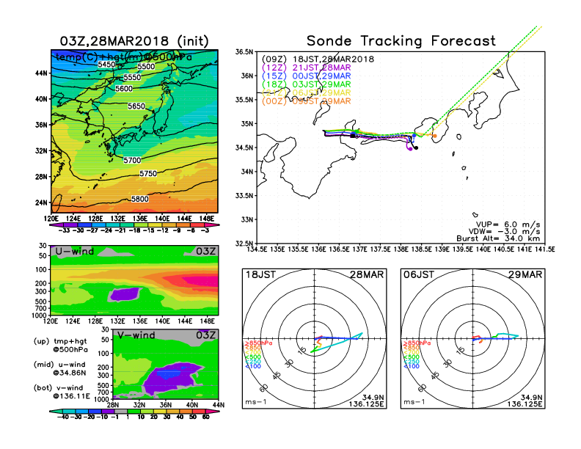Click the 03Z,28MAR2018 (init) title
Viewport: 581px width, 449px height.
point(134,41)
